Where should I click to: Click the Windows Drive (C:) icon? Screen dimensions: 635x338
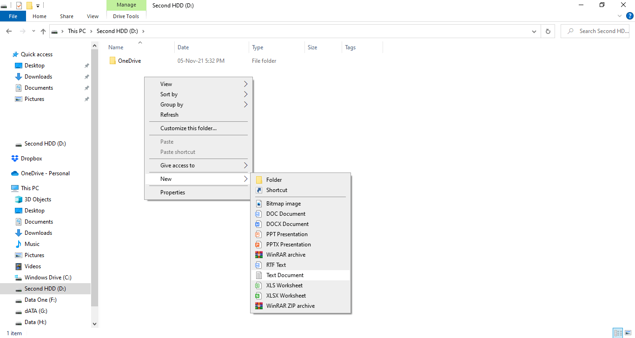19,278
